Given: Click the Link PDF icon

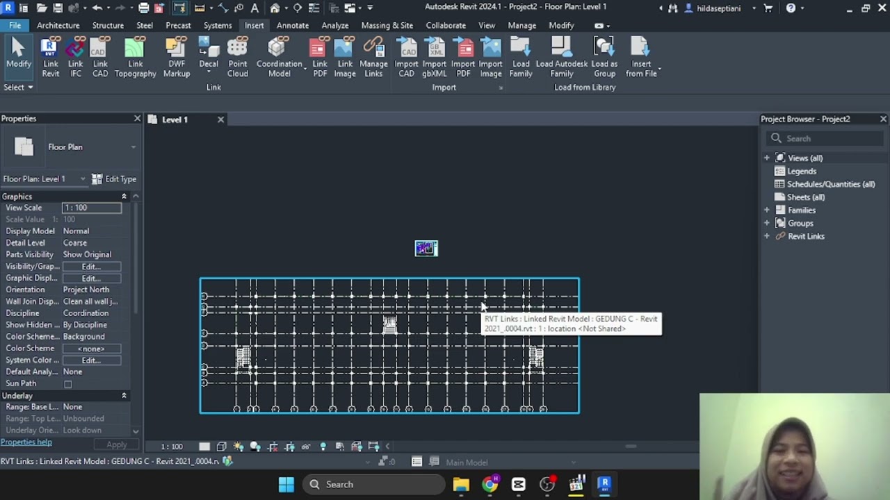Looking at the screenshot, I should point(319,48).
